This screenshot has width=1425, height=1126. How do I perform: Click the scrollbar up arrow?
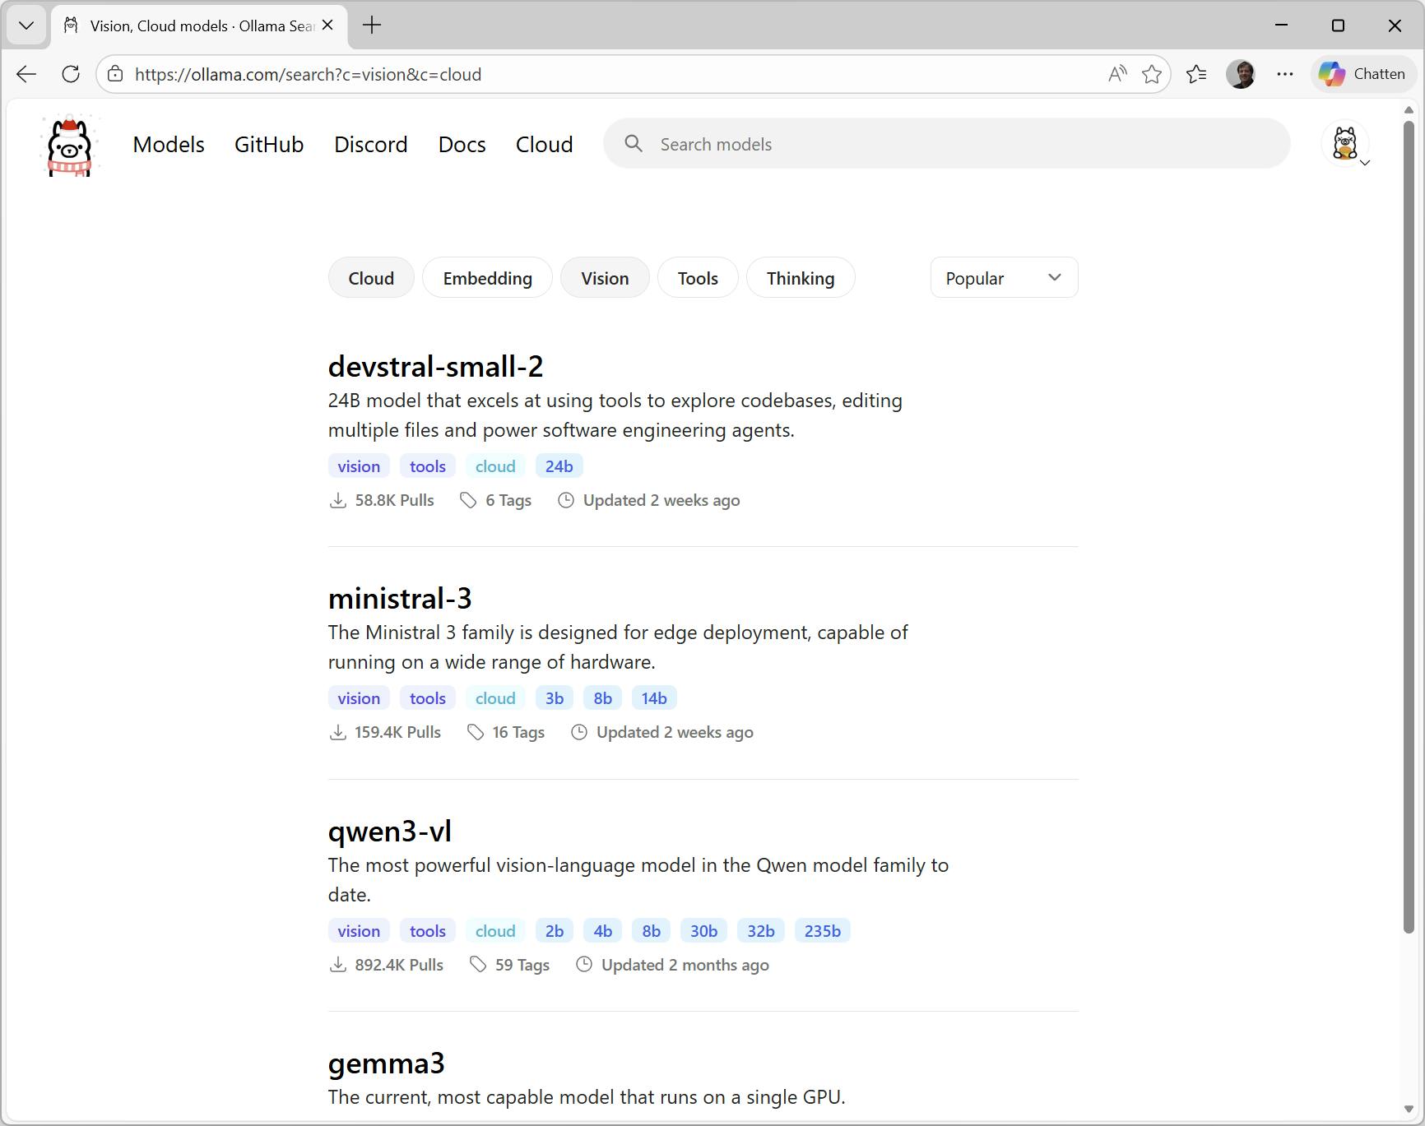[1409, 109]
